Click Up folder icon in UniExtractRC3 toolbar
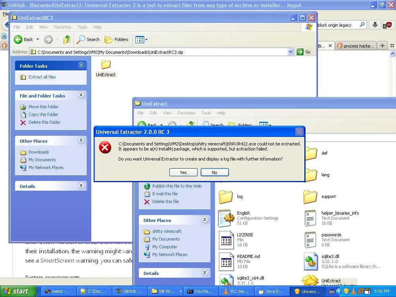The width and height of the screenshot is (396, 297). tap(67, 39)
